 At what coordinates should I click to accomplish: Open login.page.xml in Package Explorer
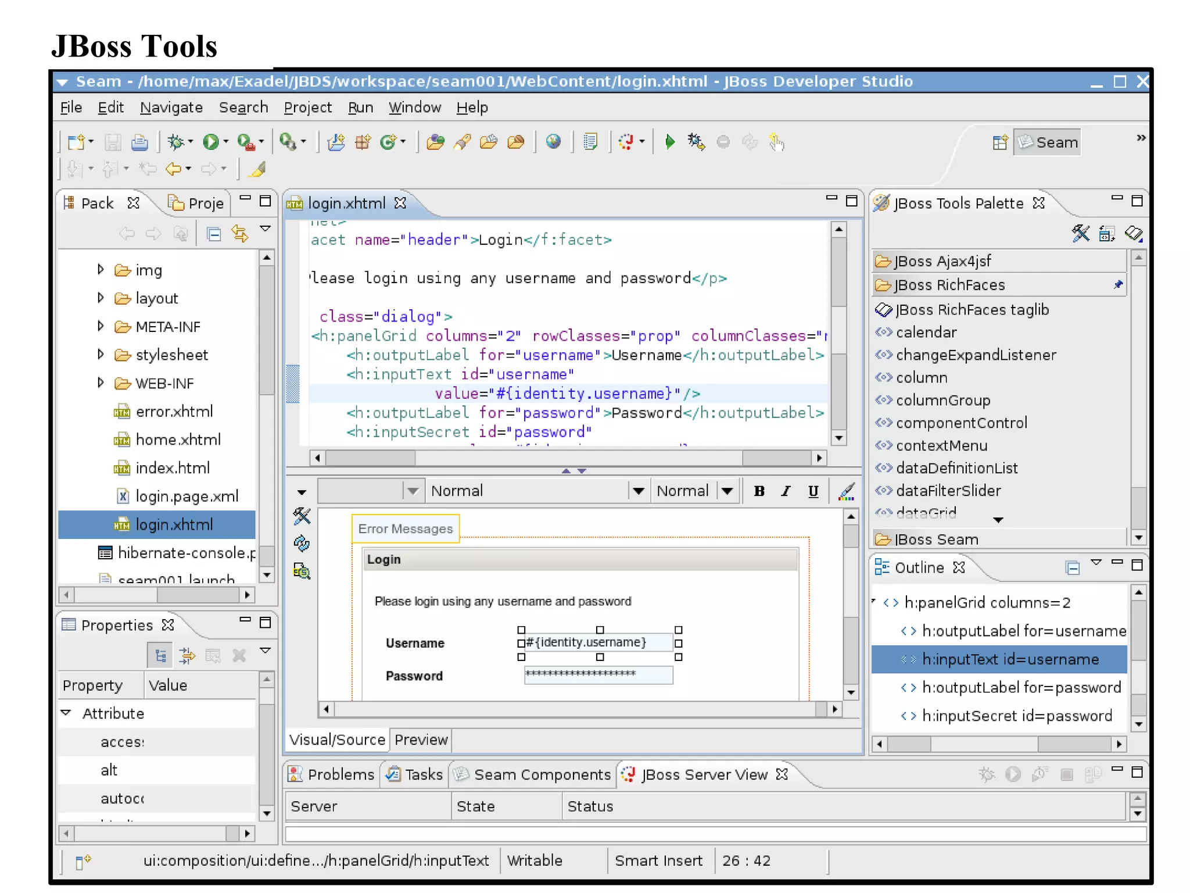pyautogui.click(x=187, y=496)
